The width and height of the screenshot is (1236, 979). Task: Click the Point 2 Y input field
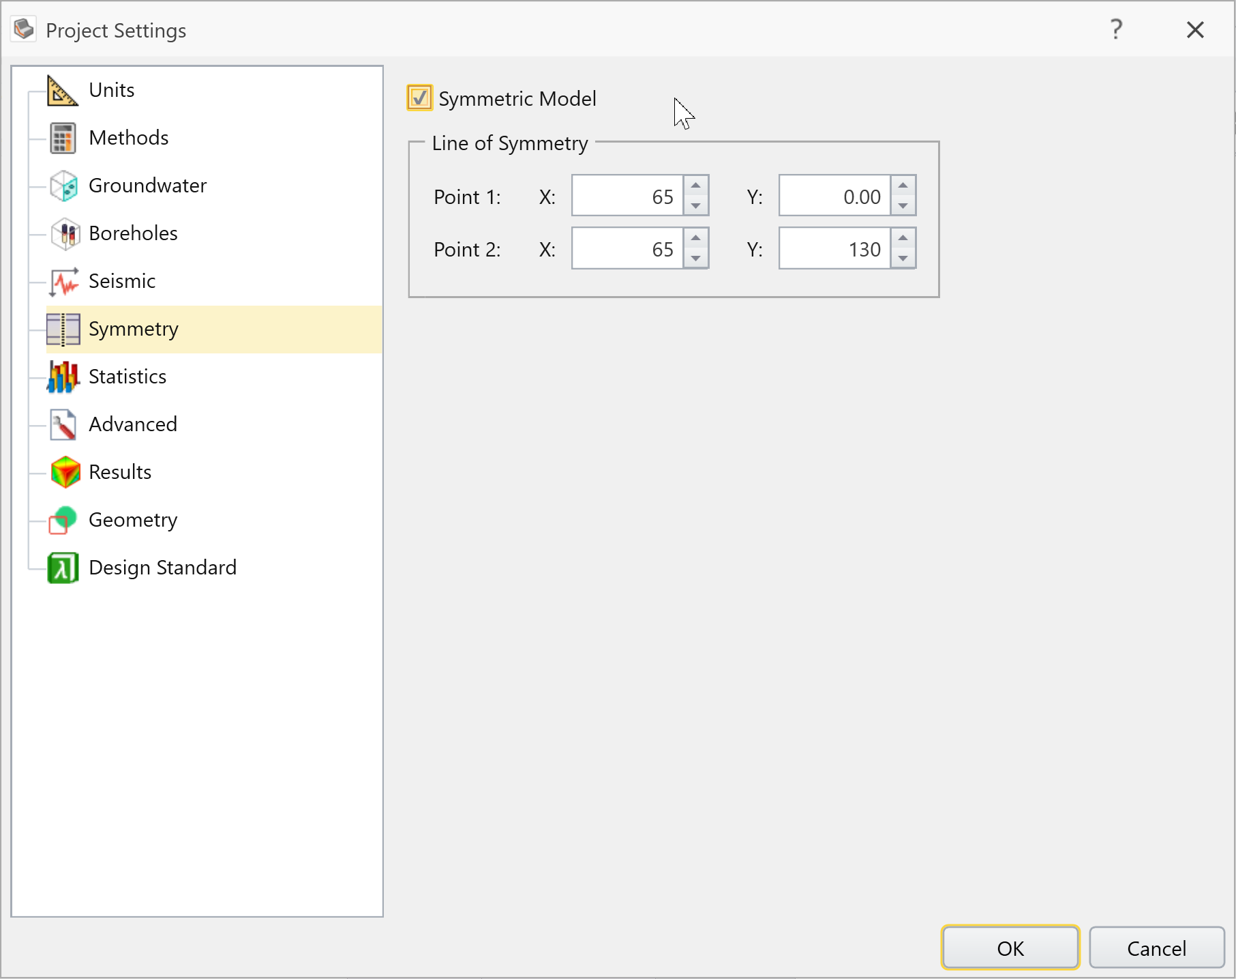(x=834, y=249)
